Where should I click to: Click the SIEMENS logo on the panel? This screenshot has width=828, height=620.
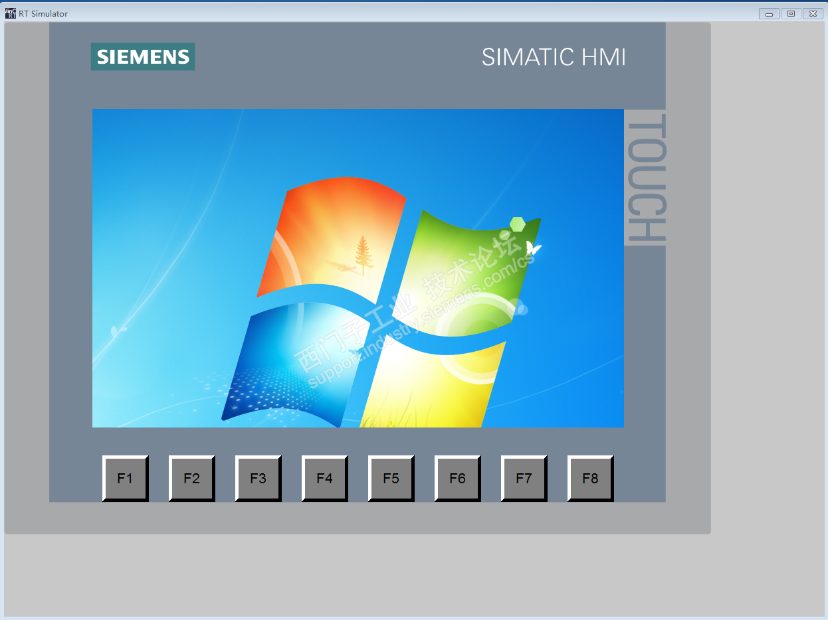point(143,56)
